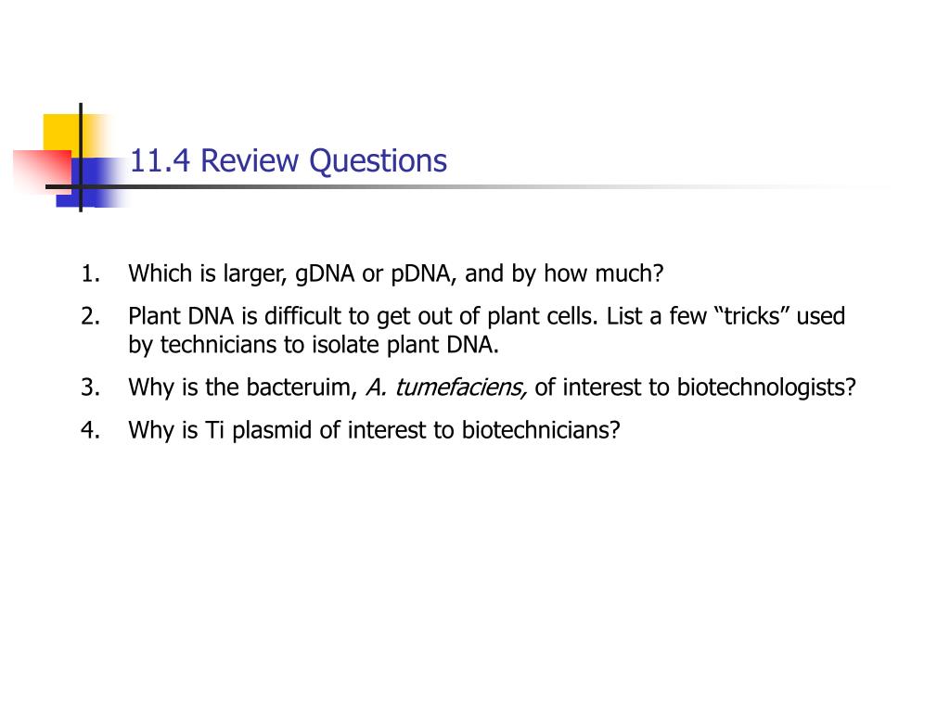Click question 4 about Ti plasmid
Image resolution: width=950 pixels, height=712 pixels.
click(x=374, y=430)
